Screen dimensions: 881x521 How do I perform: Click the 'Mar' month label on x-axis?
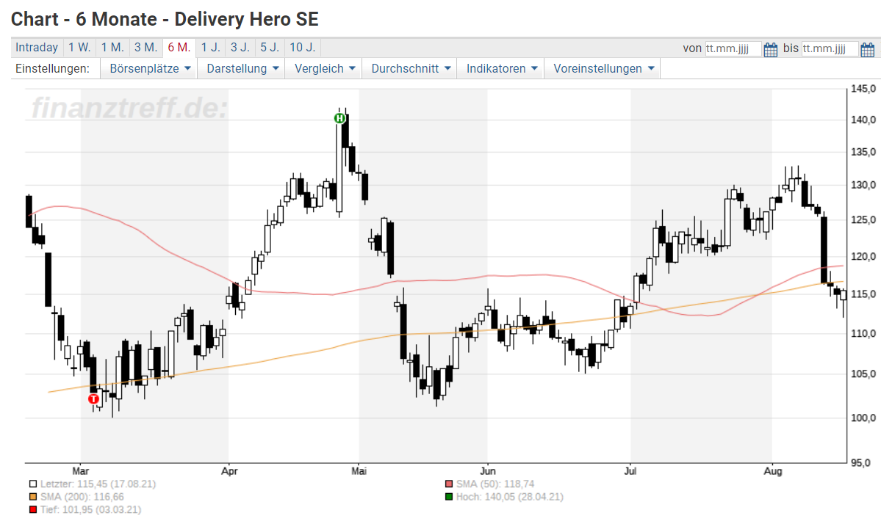[80, 471]
